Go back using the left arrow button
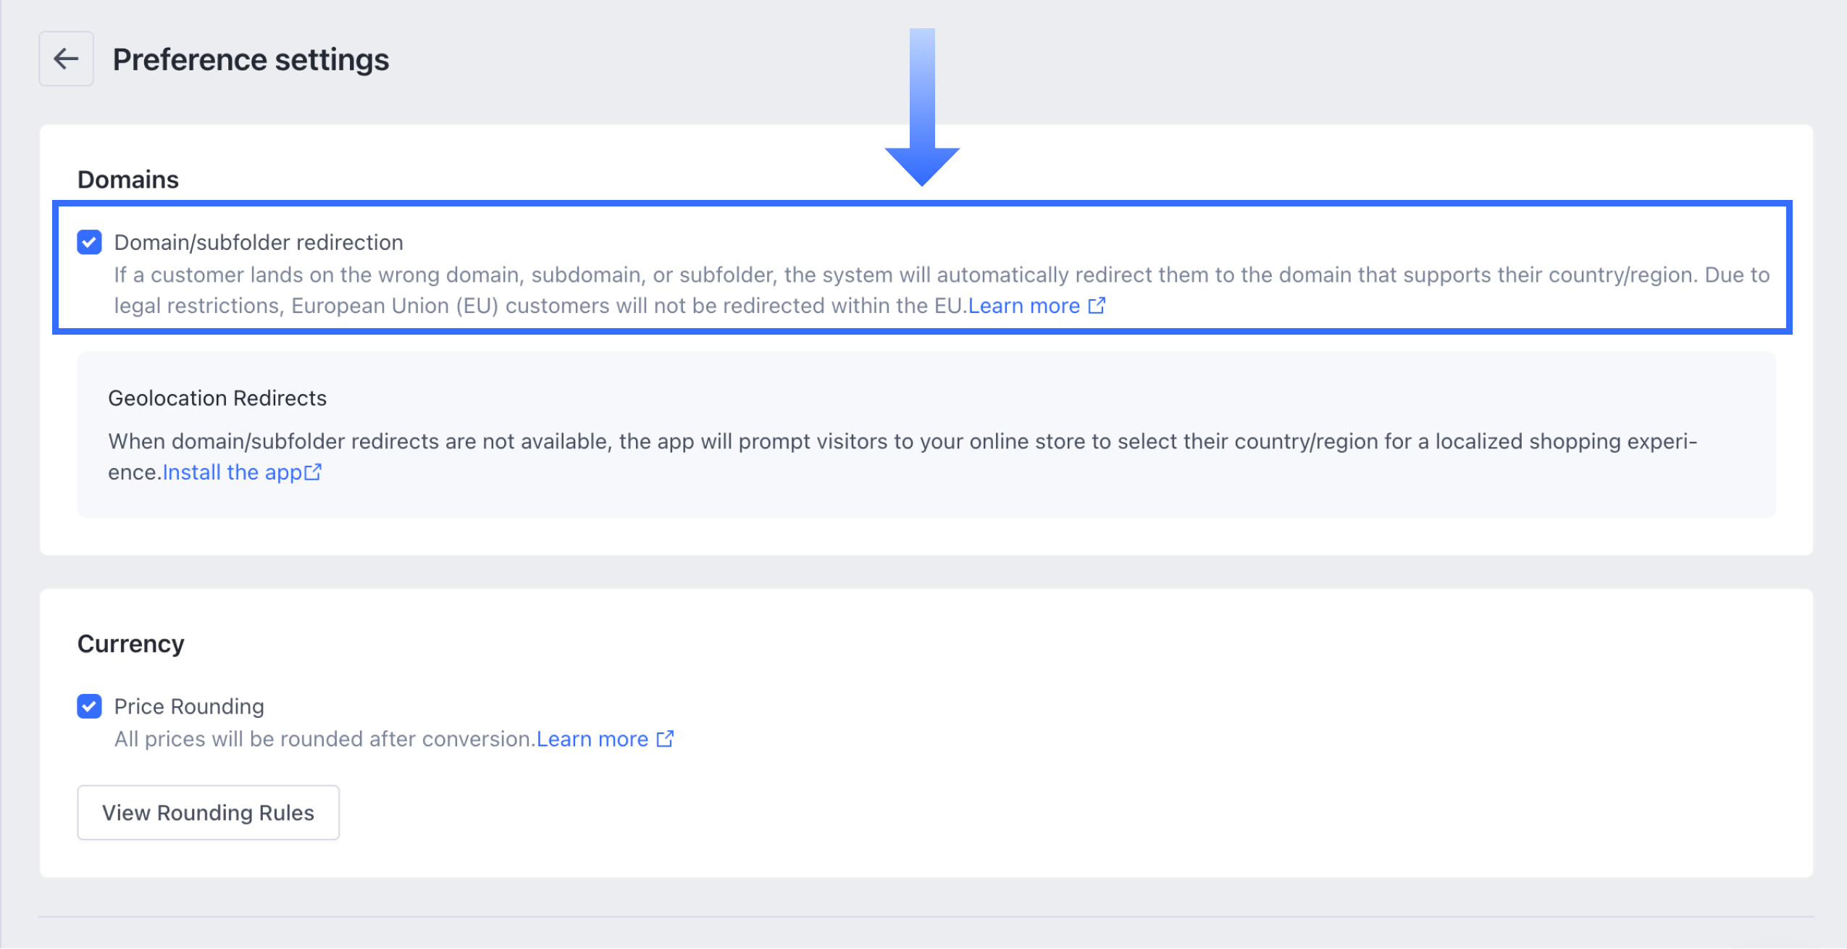 [66, 59]
